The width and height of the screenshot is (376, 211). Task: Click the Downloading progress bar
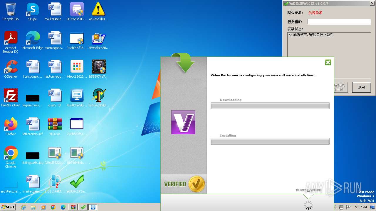(x=270, y=106)
